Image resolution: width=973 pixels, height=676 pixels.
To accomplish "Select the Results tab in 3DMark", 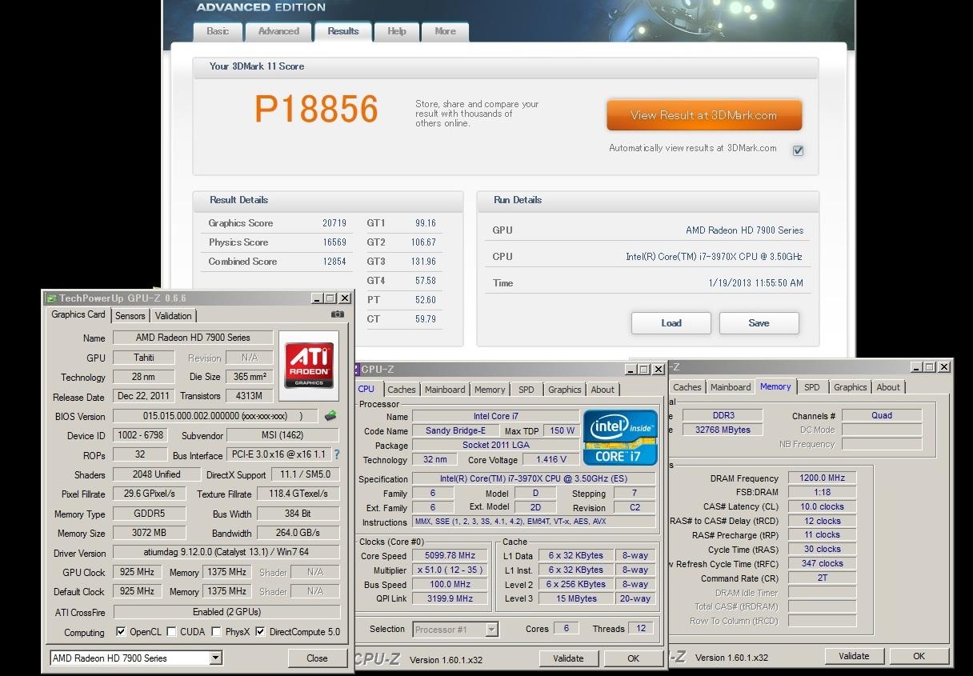I will pyautogui.click(x=343, y=31).
